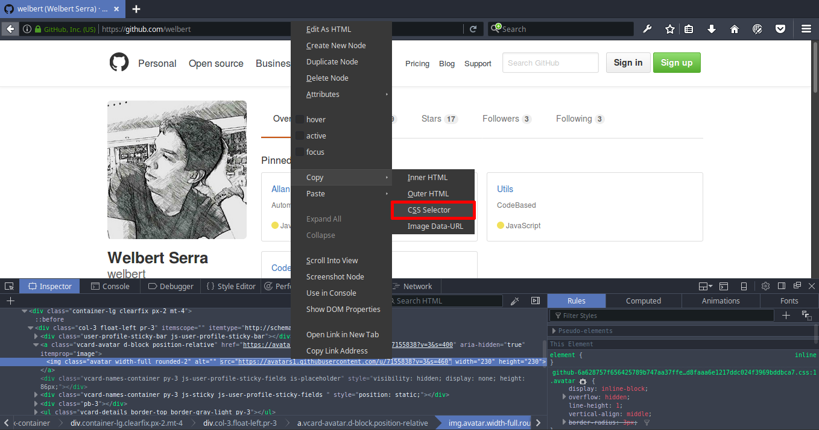Show devtools in separate window
The image size is (819, 430).
click(x=797, y=286)
